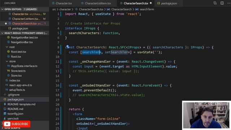
Task: Click line number 16 in the gutter
Action: 57,86
